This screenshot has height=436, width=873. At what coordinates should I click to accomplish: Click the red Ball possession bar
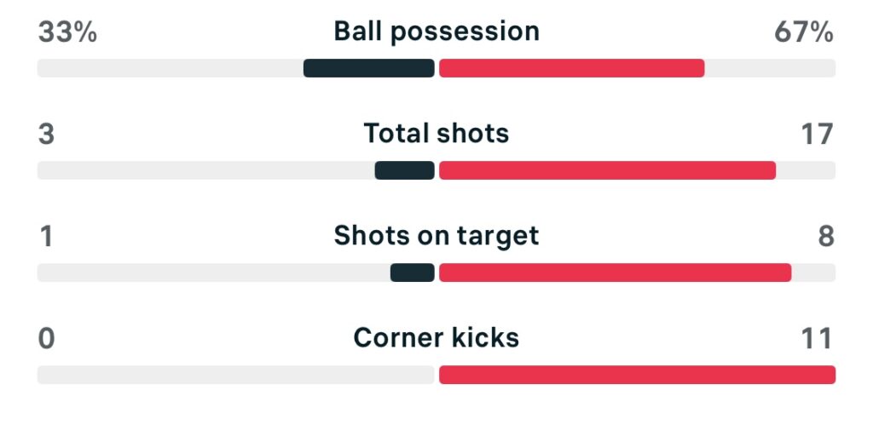click(x=571, y=68)
